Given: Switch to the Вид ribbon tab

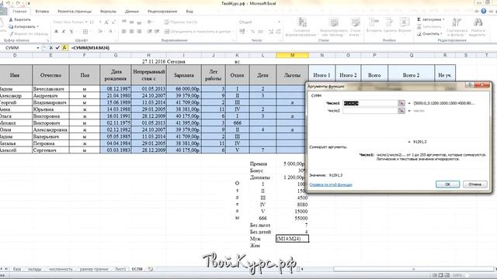Looking at the screenshot, I should click(x=189, y=11).
